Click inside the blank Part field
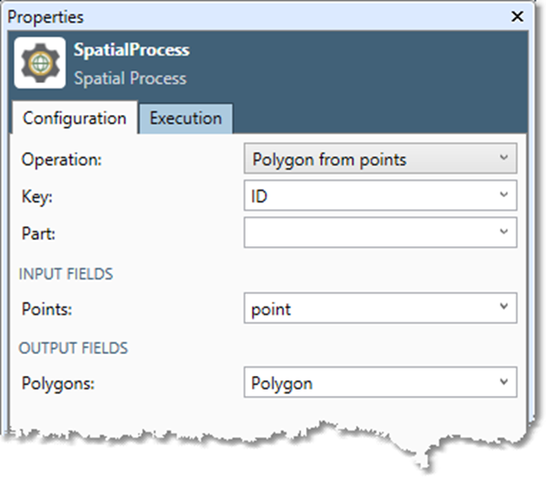 [380, 232]
